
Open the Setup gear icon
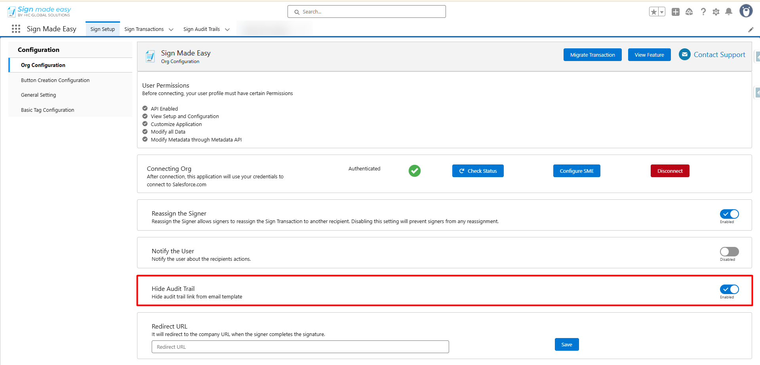click(716, 12)
